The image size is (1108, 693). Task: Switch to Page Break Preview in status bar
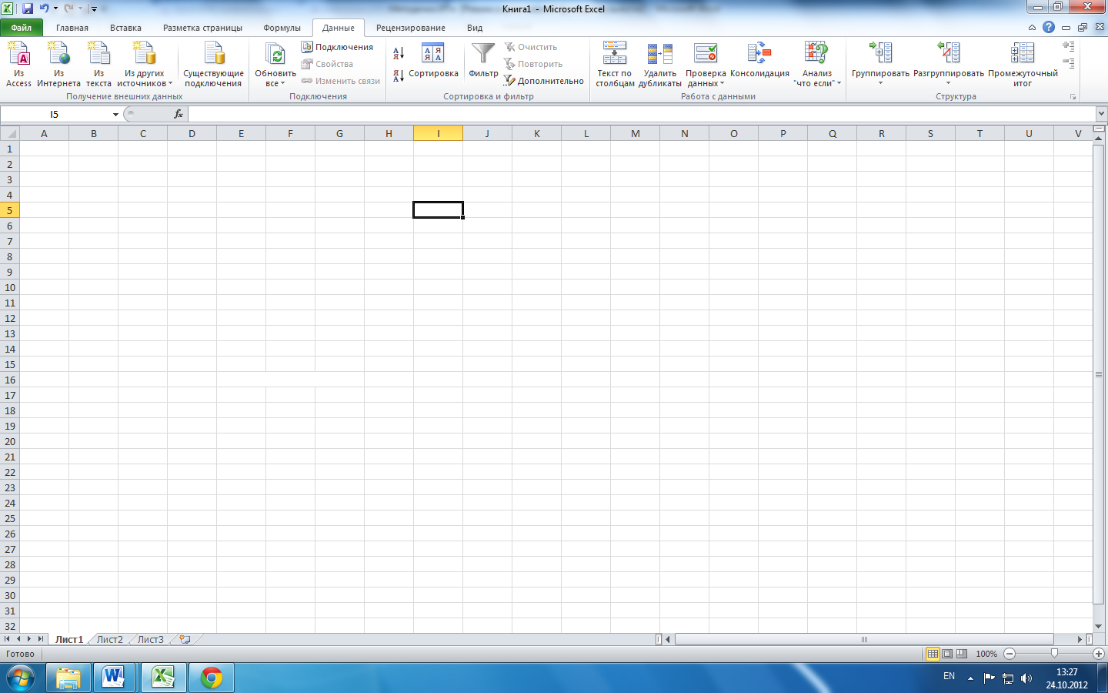point(962,654)
